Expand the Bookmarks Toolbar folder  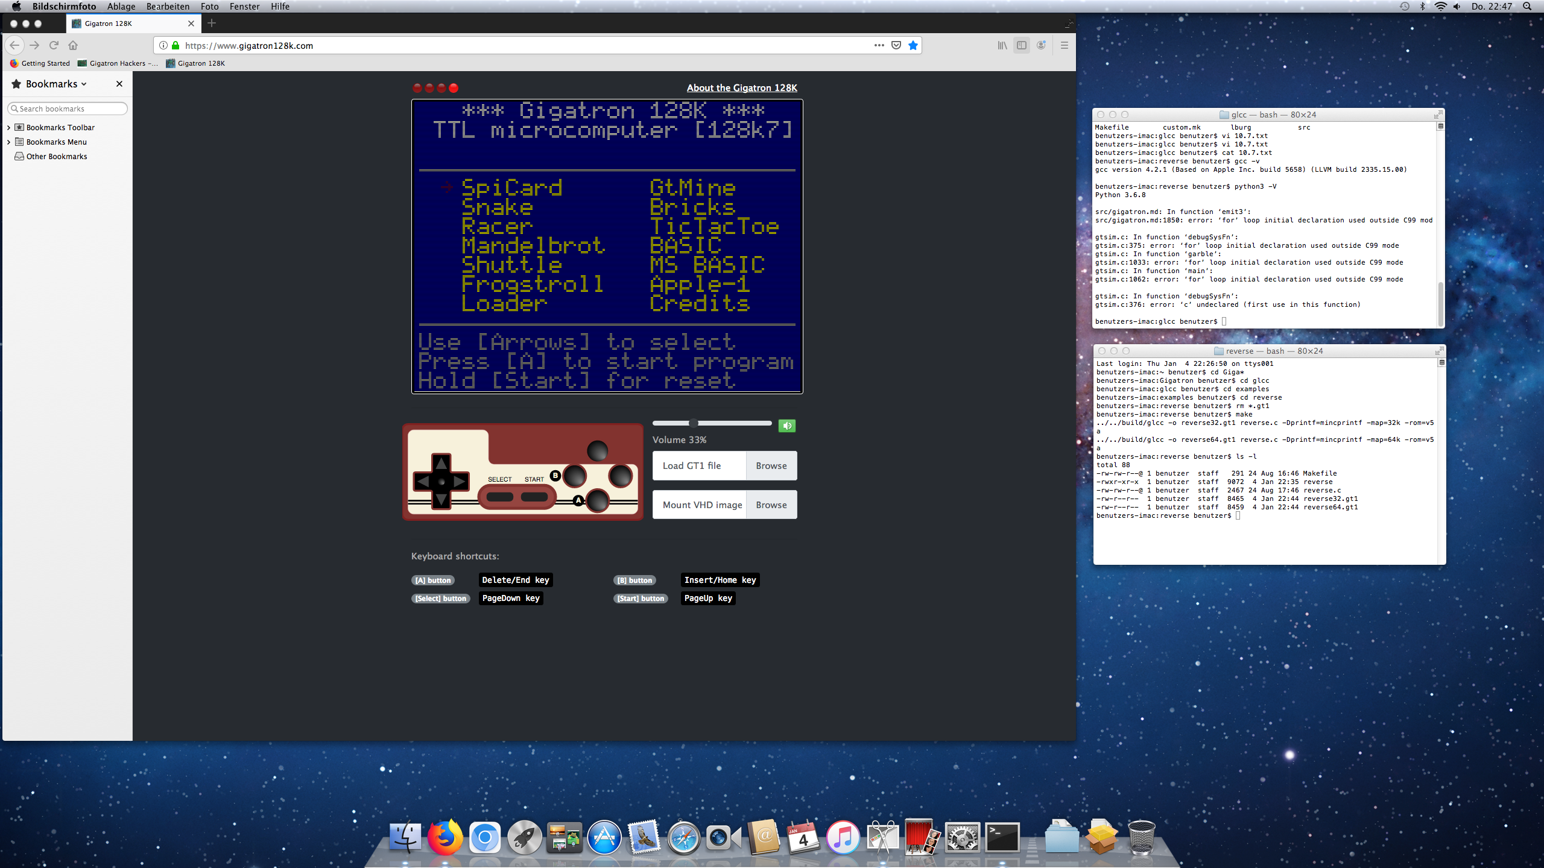click(x=8, y=127)
